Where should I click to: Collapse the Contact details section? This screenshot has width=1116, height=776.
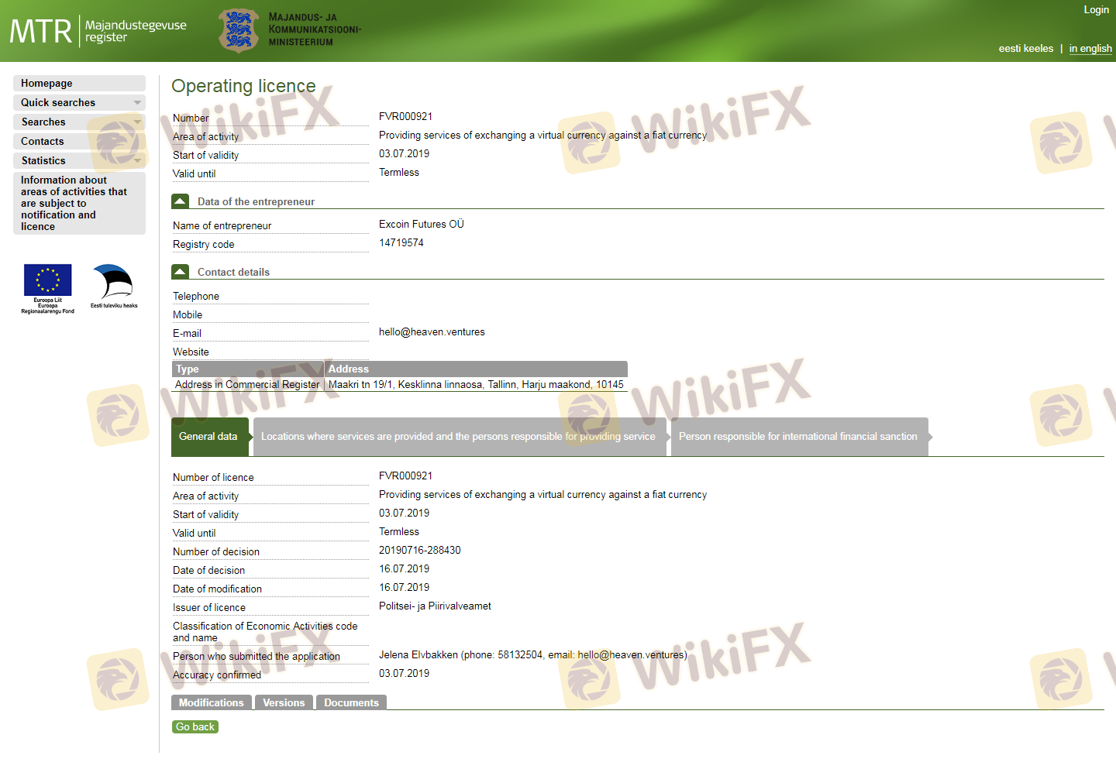pyautogui.click(x=180, y=272)
